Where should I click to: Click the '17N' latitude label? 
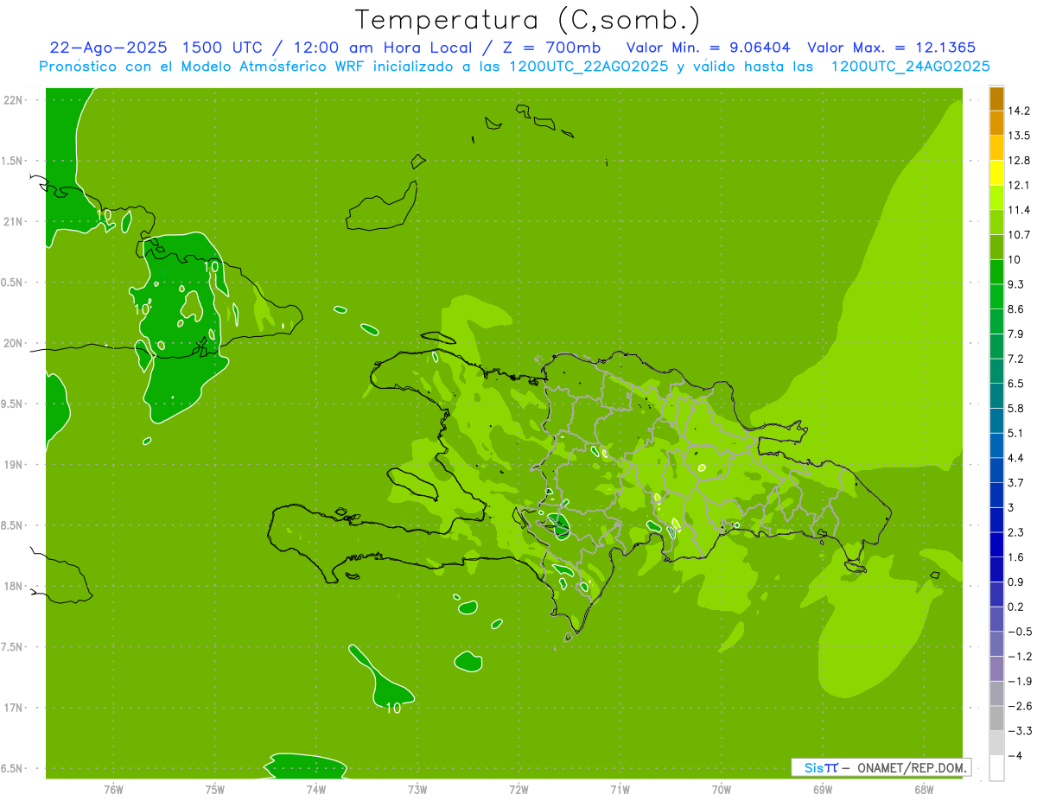point(13,708)
